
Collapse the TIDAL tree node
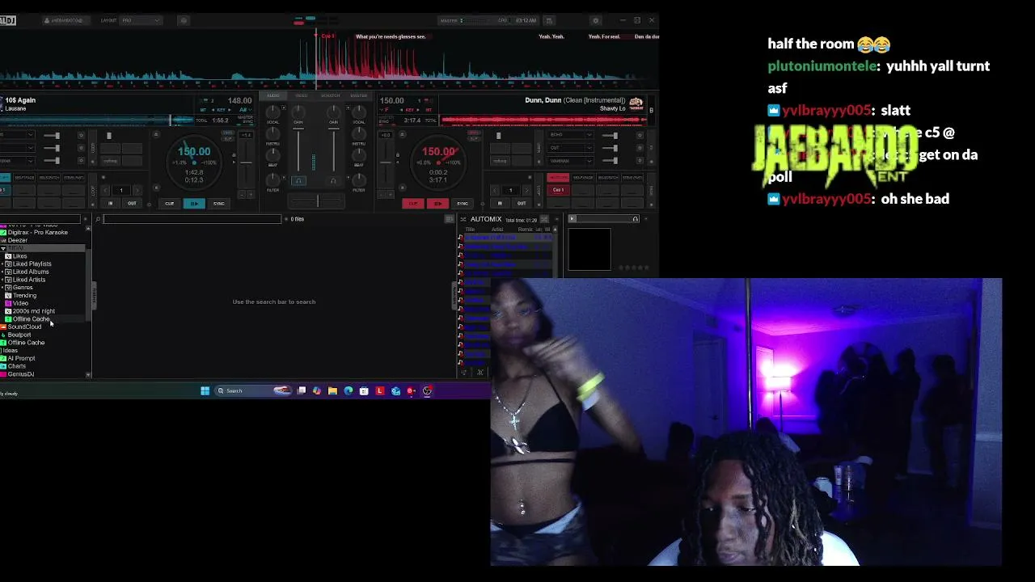coord(3,248)
